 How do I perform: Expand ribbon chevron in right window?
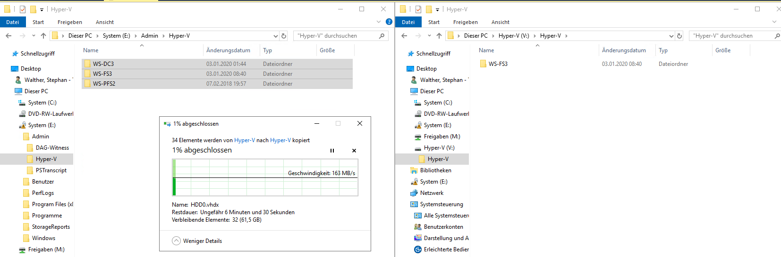pos(774,22)
